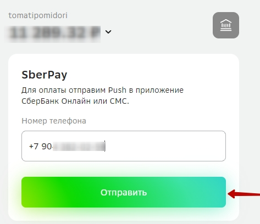Click the word СберБанк Онлайн in description
The height and width of the screenshot is (224, 260).
pyautogui.click(x=56, y=101)
